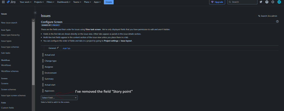The image size is (284, 111).
Task: Open the settings gear icon
Action: pyautogui.click(x=273, y=2)
